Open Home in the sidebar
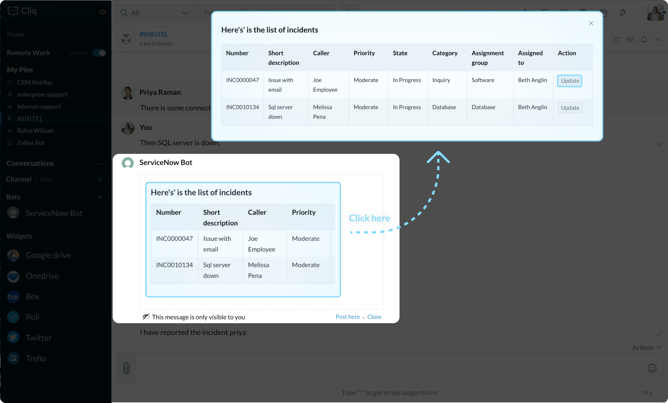The image size is (668, 403). 16,34
